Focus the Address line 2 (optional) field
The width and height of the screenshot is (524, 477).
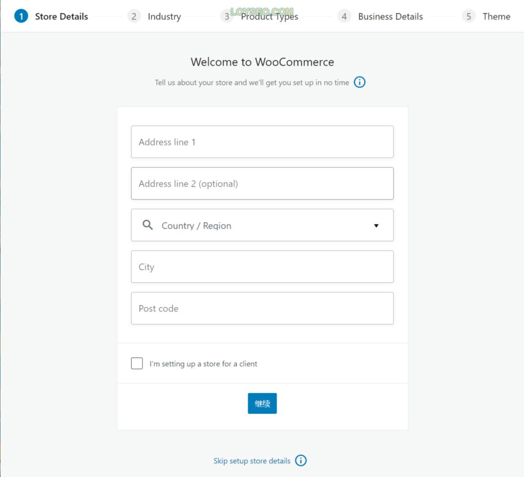click(x=263, y=183)
